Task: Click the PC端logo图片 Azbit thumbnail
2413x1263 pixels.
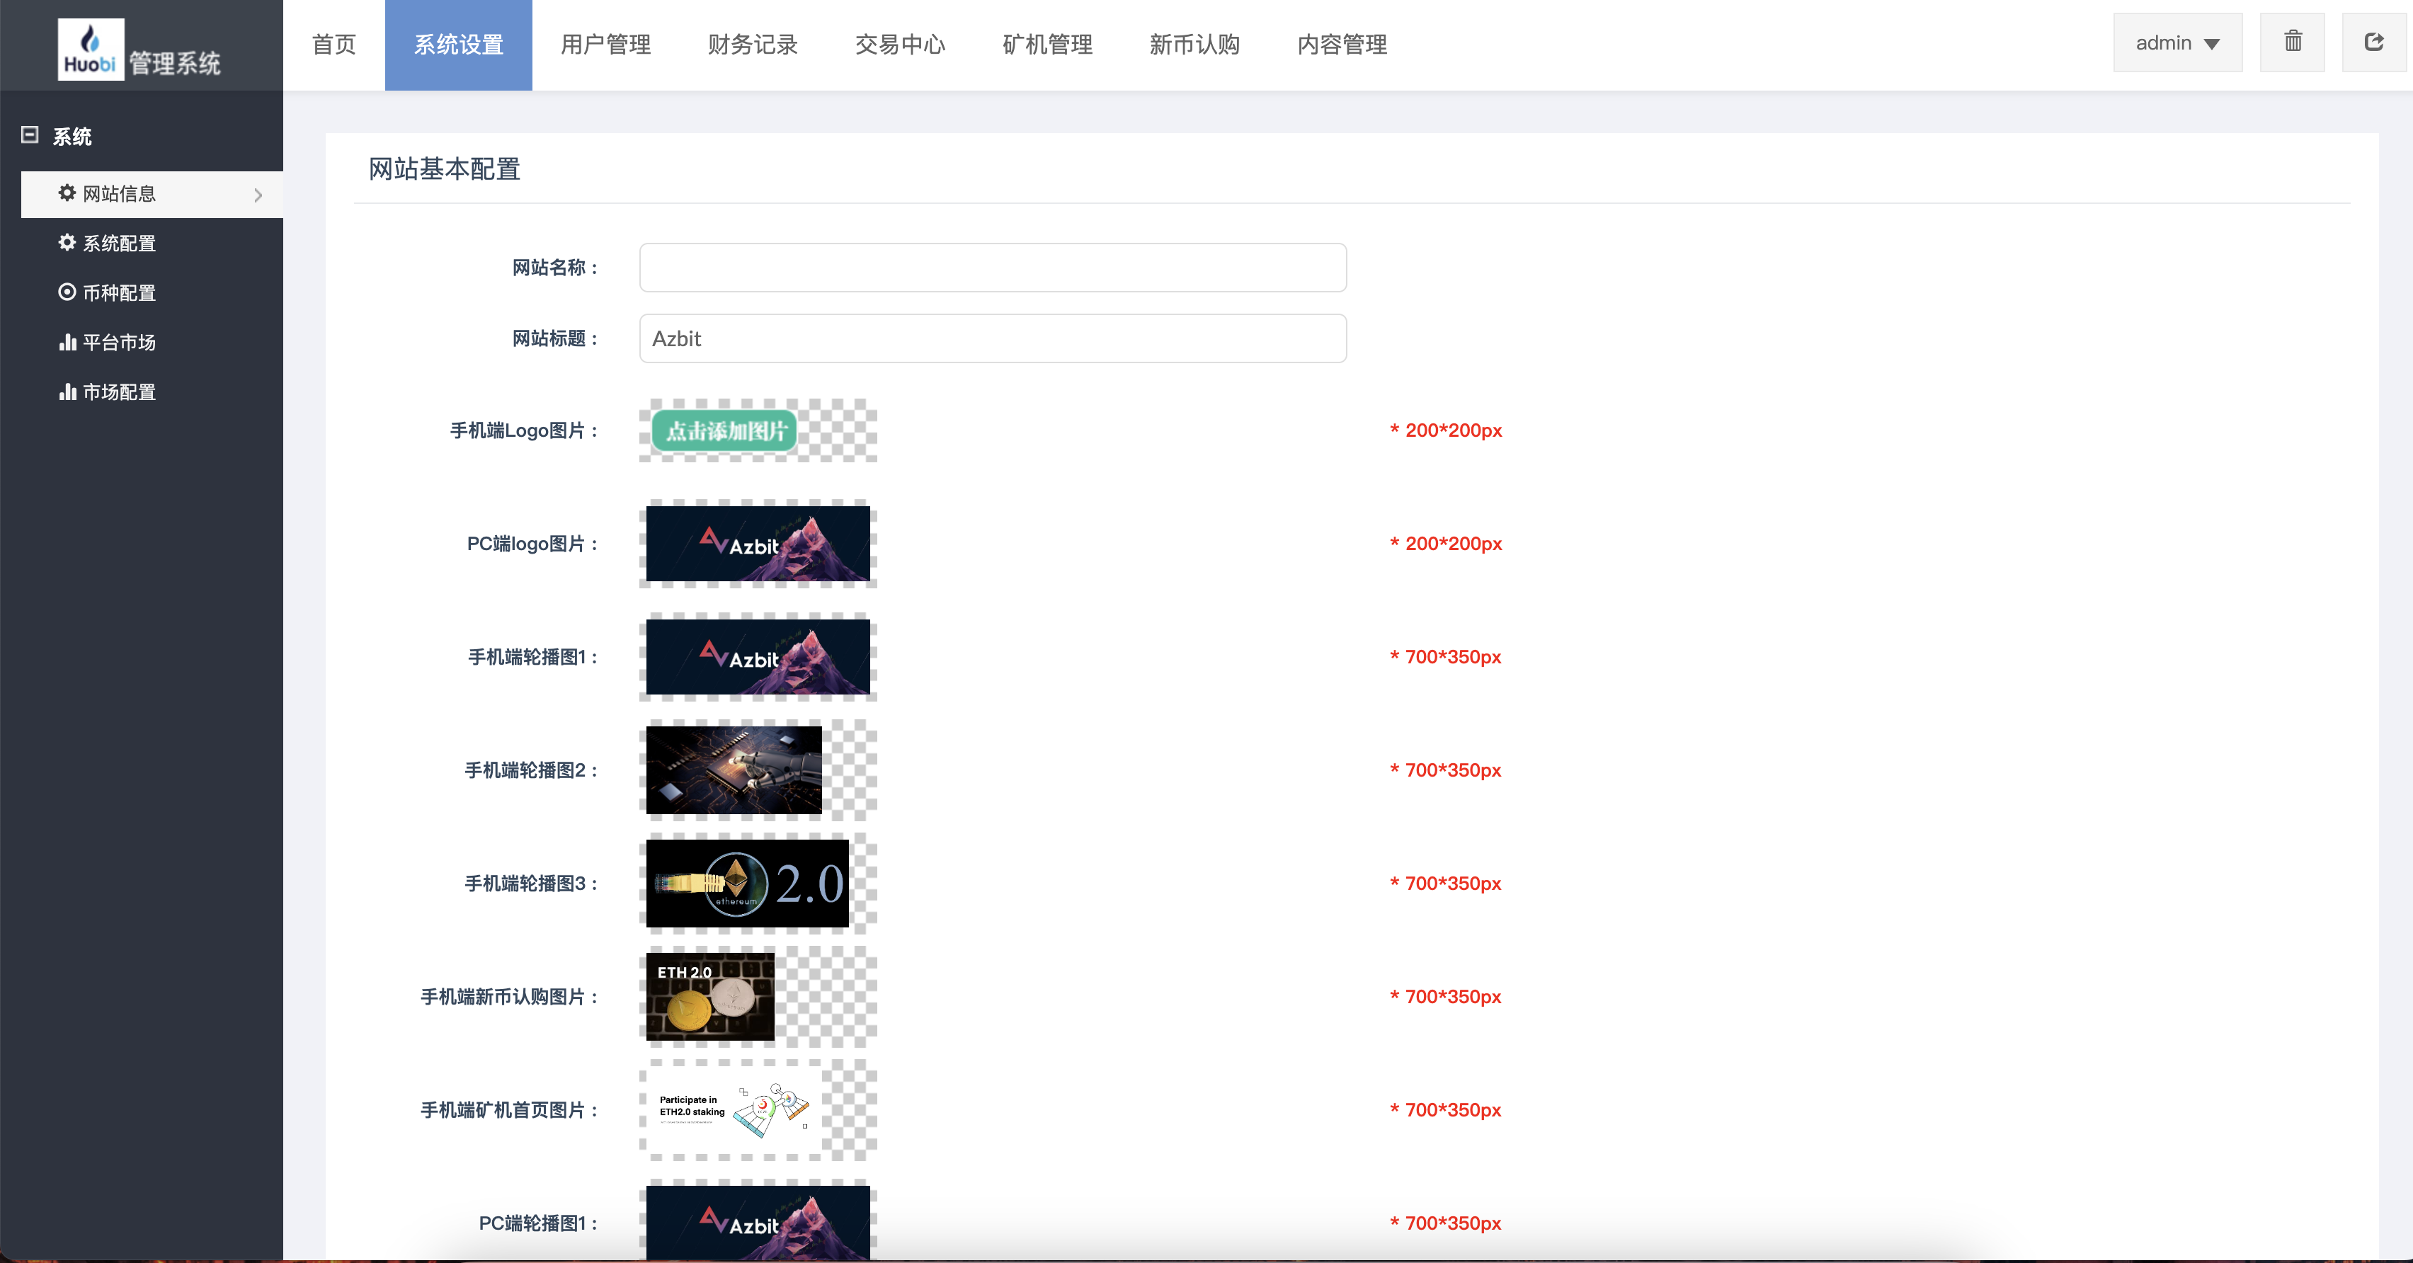Action: [758, 545]
